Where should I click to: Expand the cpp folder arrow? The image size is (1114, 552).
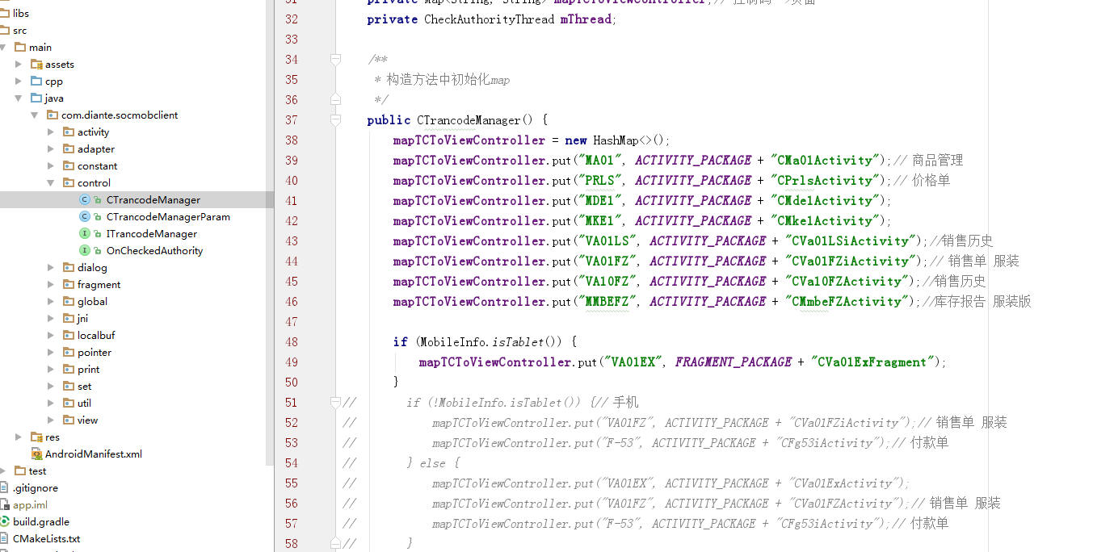pyautogui.click(x=19, y=82)
